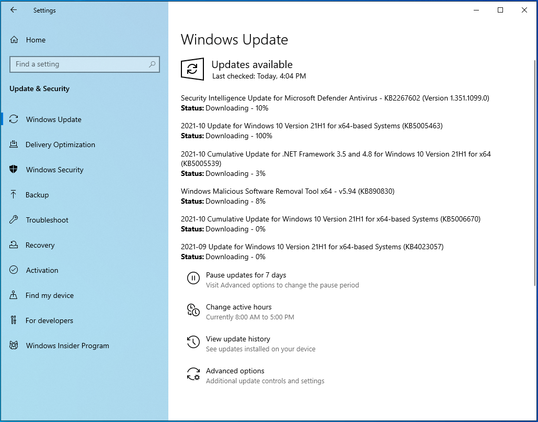Select the Windows Update sidebar icon

click(x=15, y=119)
